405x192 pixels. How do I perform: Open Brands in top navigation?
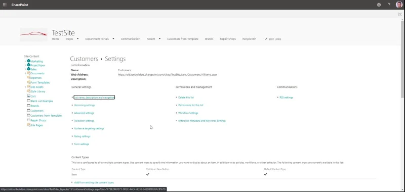coord(209,39)
